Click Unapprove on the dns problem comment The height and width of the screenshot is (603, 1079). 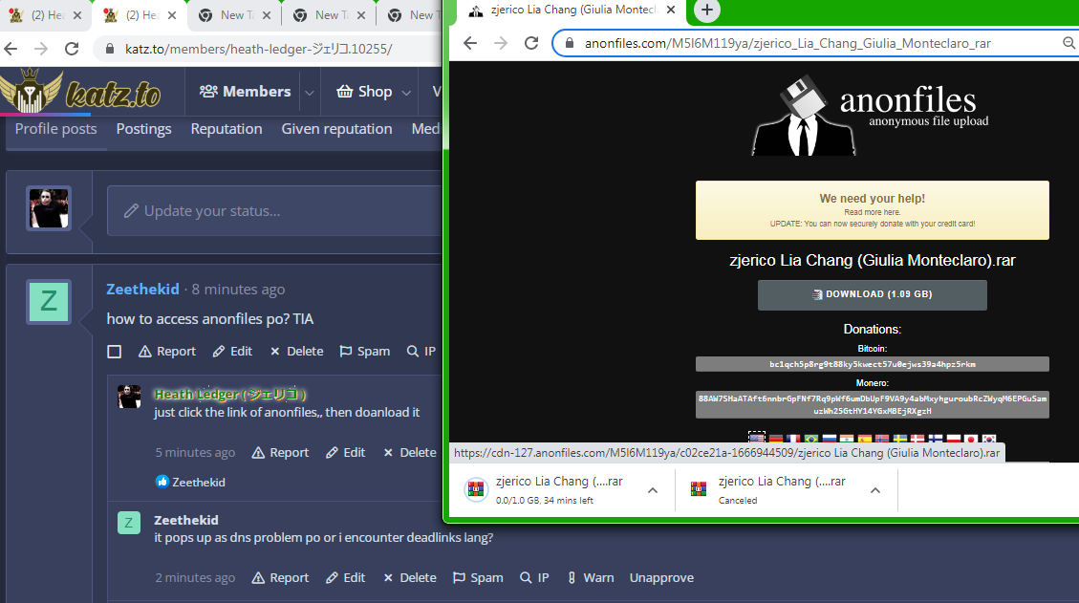661,577
